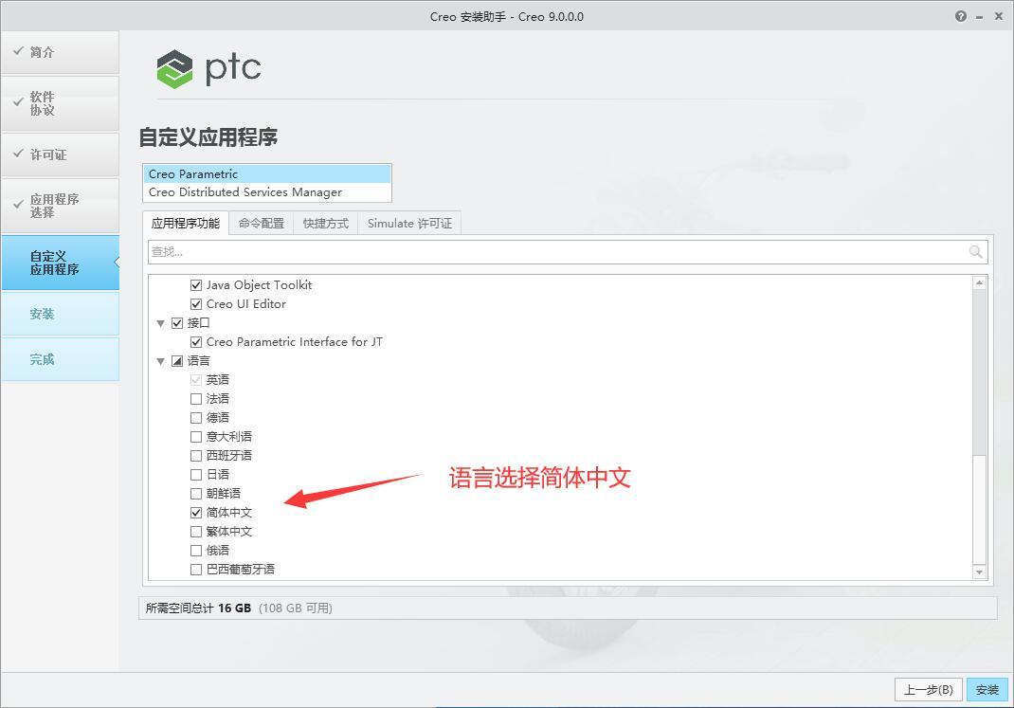The image size is (1014, 708).
Task: Go to the 软件协议 step
Action: (x=60, y=103)
